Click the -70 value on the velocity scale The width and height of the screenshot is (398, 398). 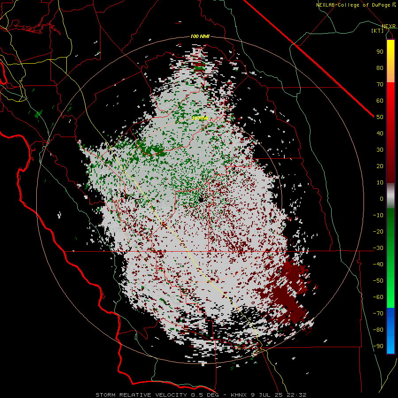coord(378,314)
